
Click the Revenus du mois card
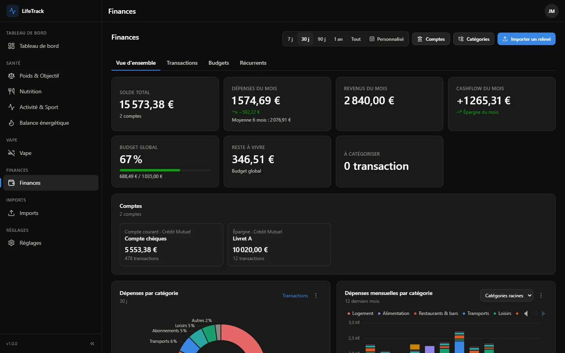(390, 104)
